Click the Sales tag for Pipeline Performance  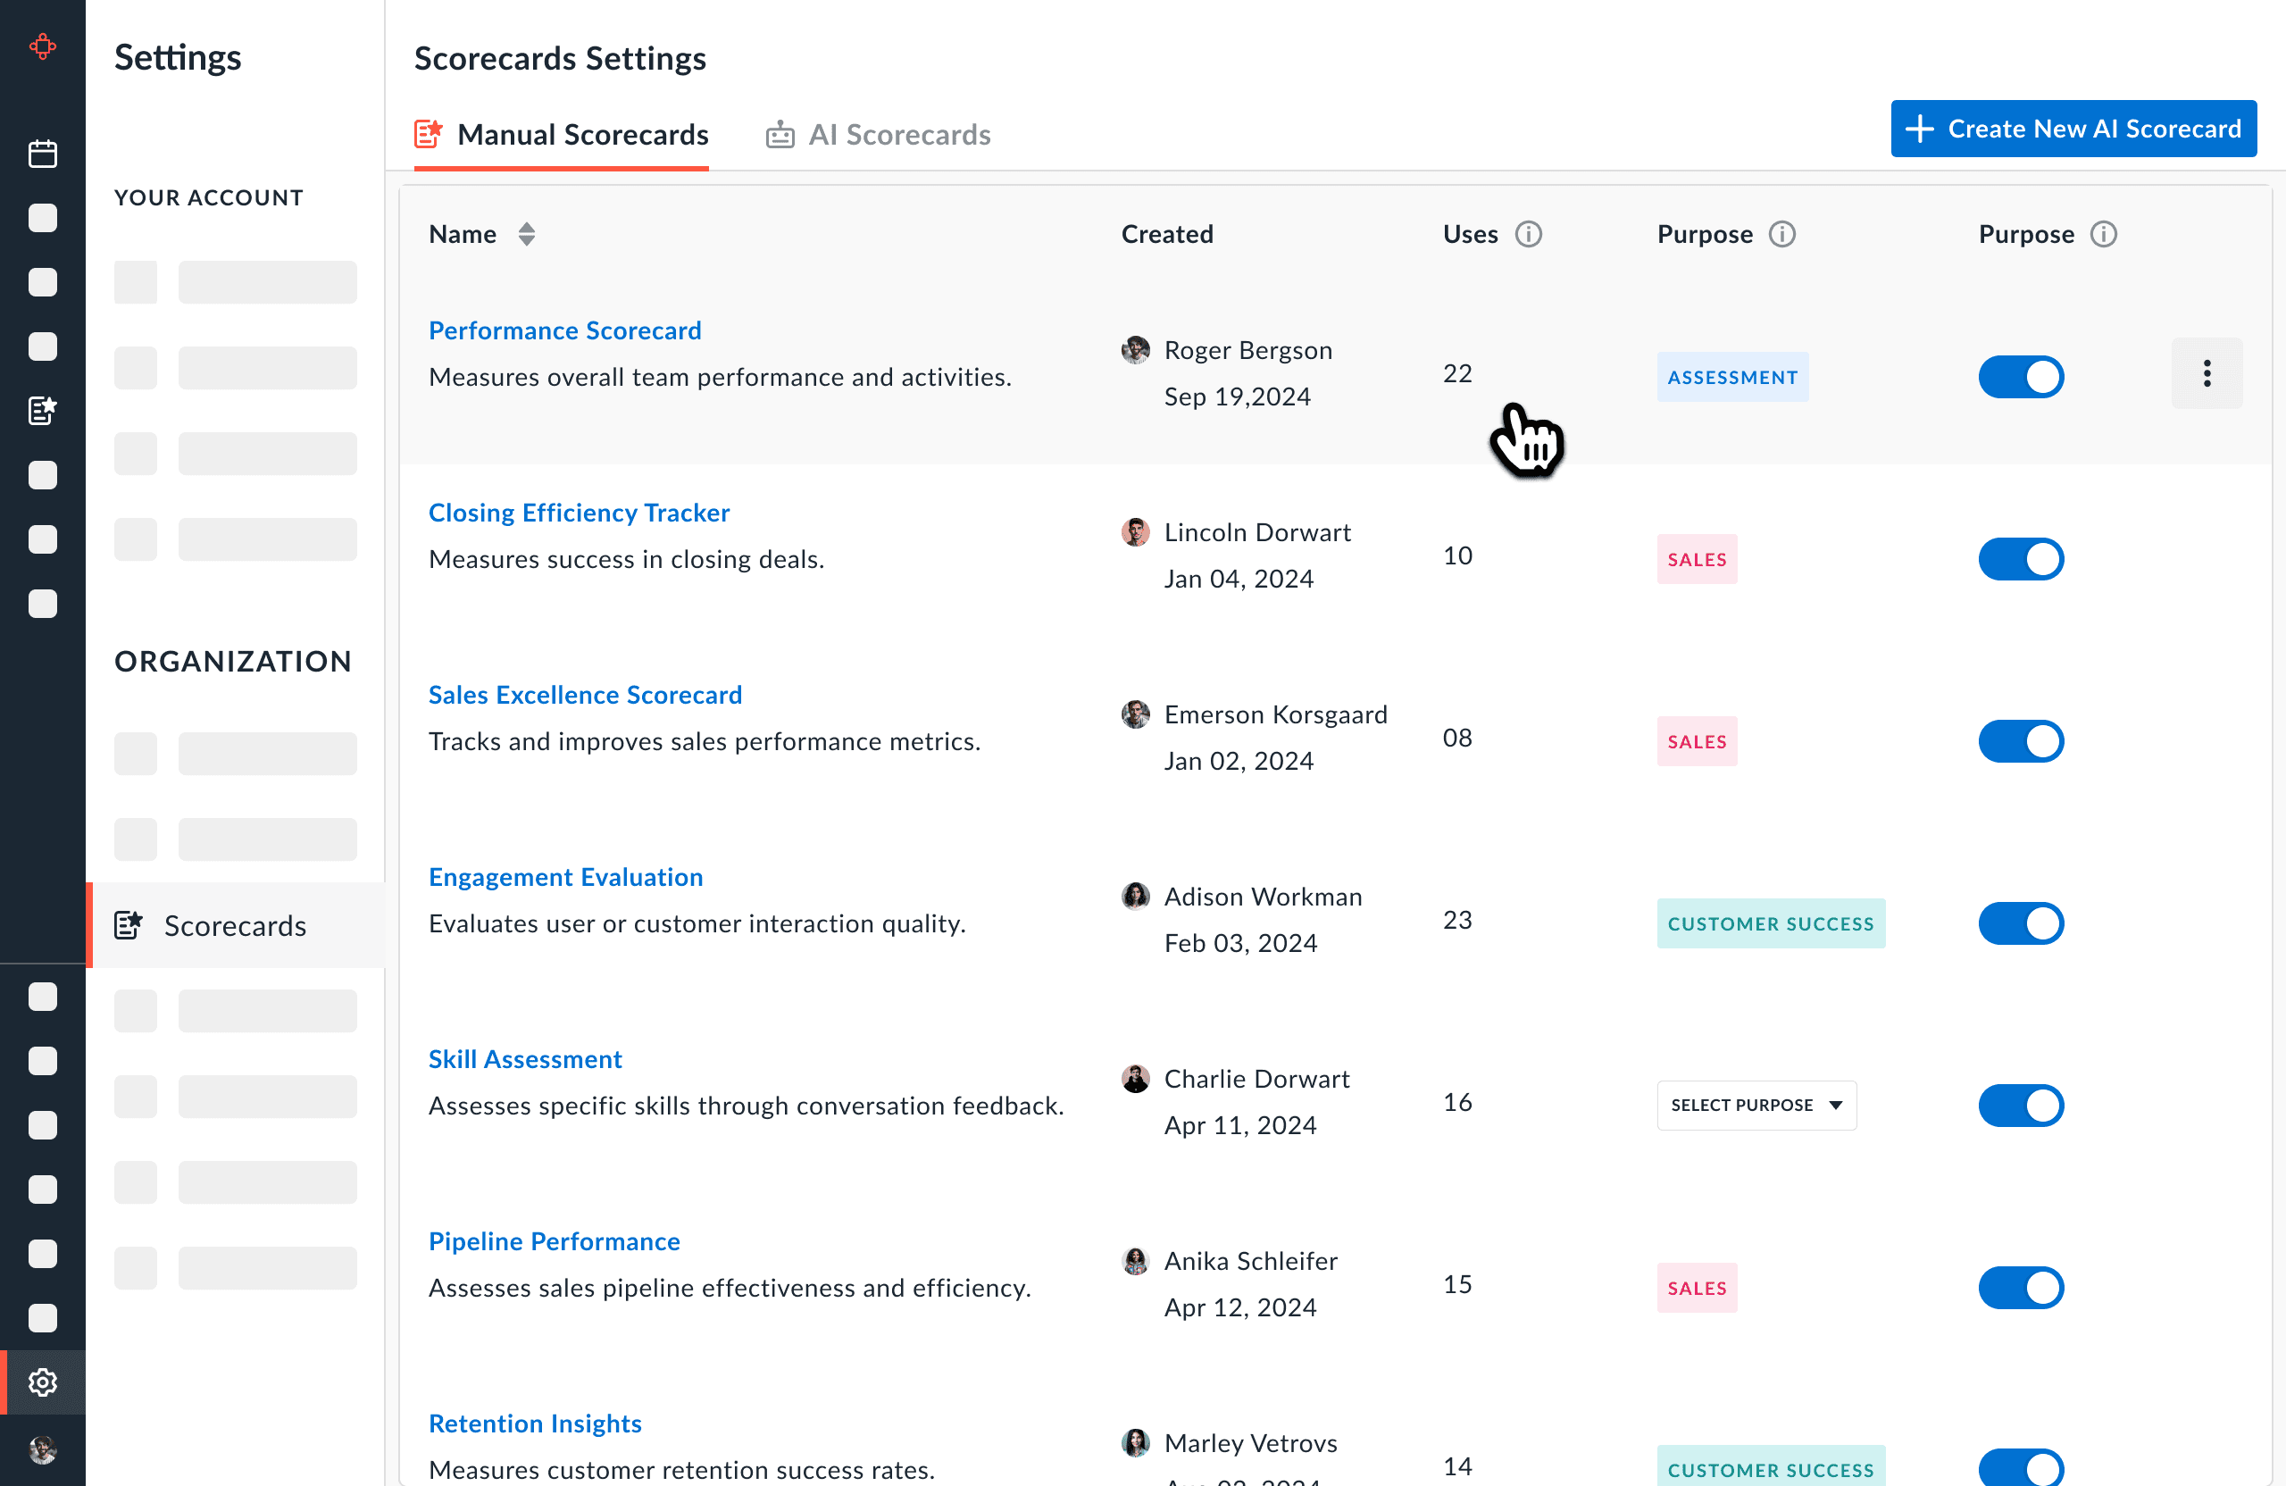pyautogui.click(x=1697, y=1287)
